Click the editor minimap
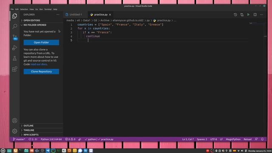The image size is (272, 153). pyautogui.click(x=256, y=23)
